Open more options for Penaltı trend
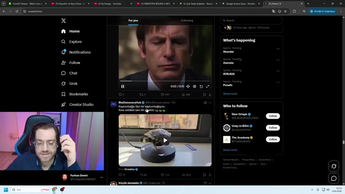 (x=278, y=82)
